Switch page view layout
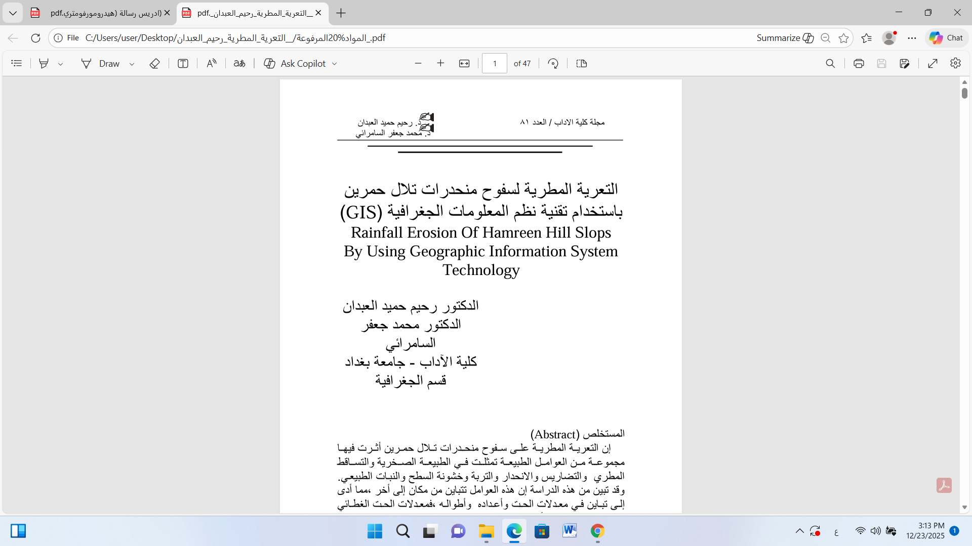 (582, 63)
